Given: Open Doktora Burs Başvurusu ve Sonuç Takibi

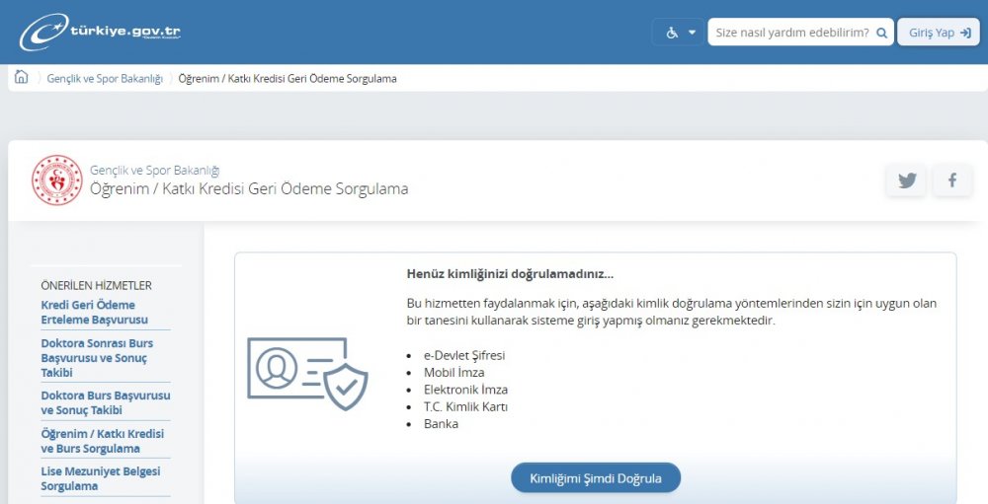Looking at the screenshot, I should point(106,402).
